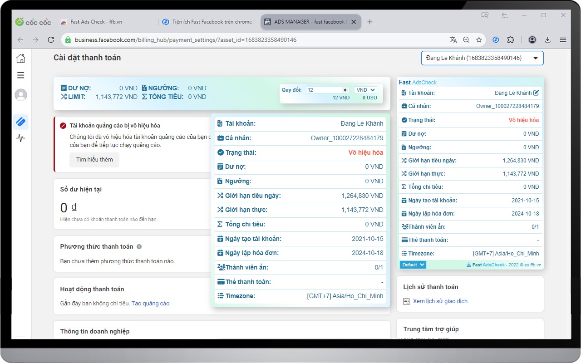Image resolution: width=581 pixels, height=363 pixels.
Task: Click the Thông tin doanh nghiệp heading
Action: (x=95, y=331)
